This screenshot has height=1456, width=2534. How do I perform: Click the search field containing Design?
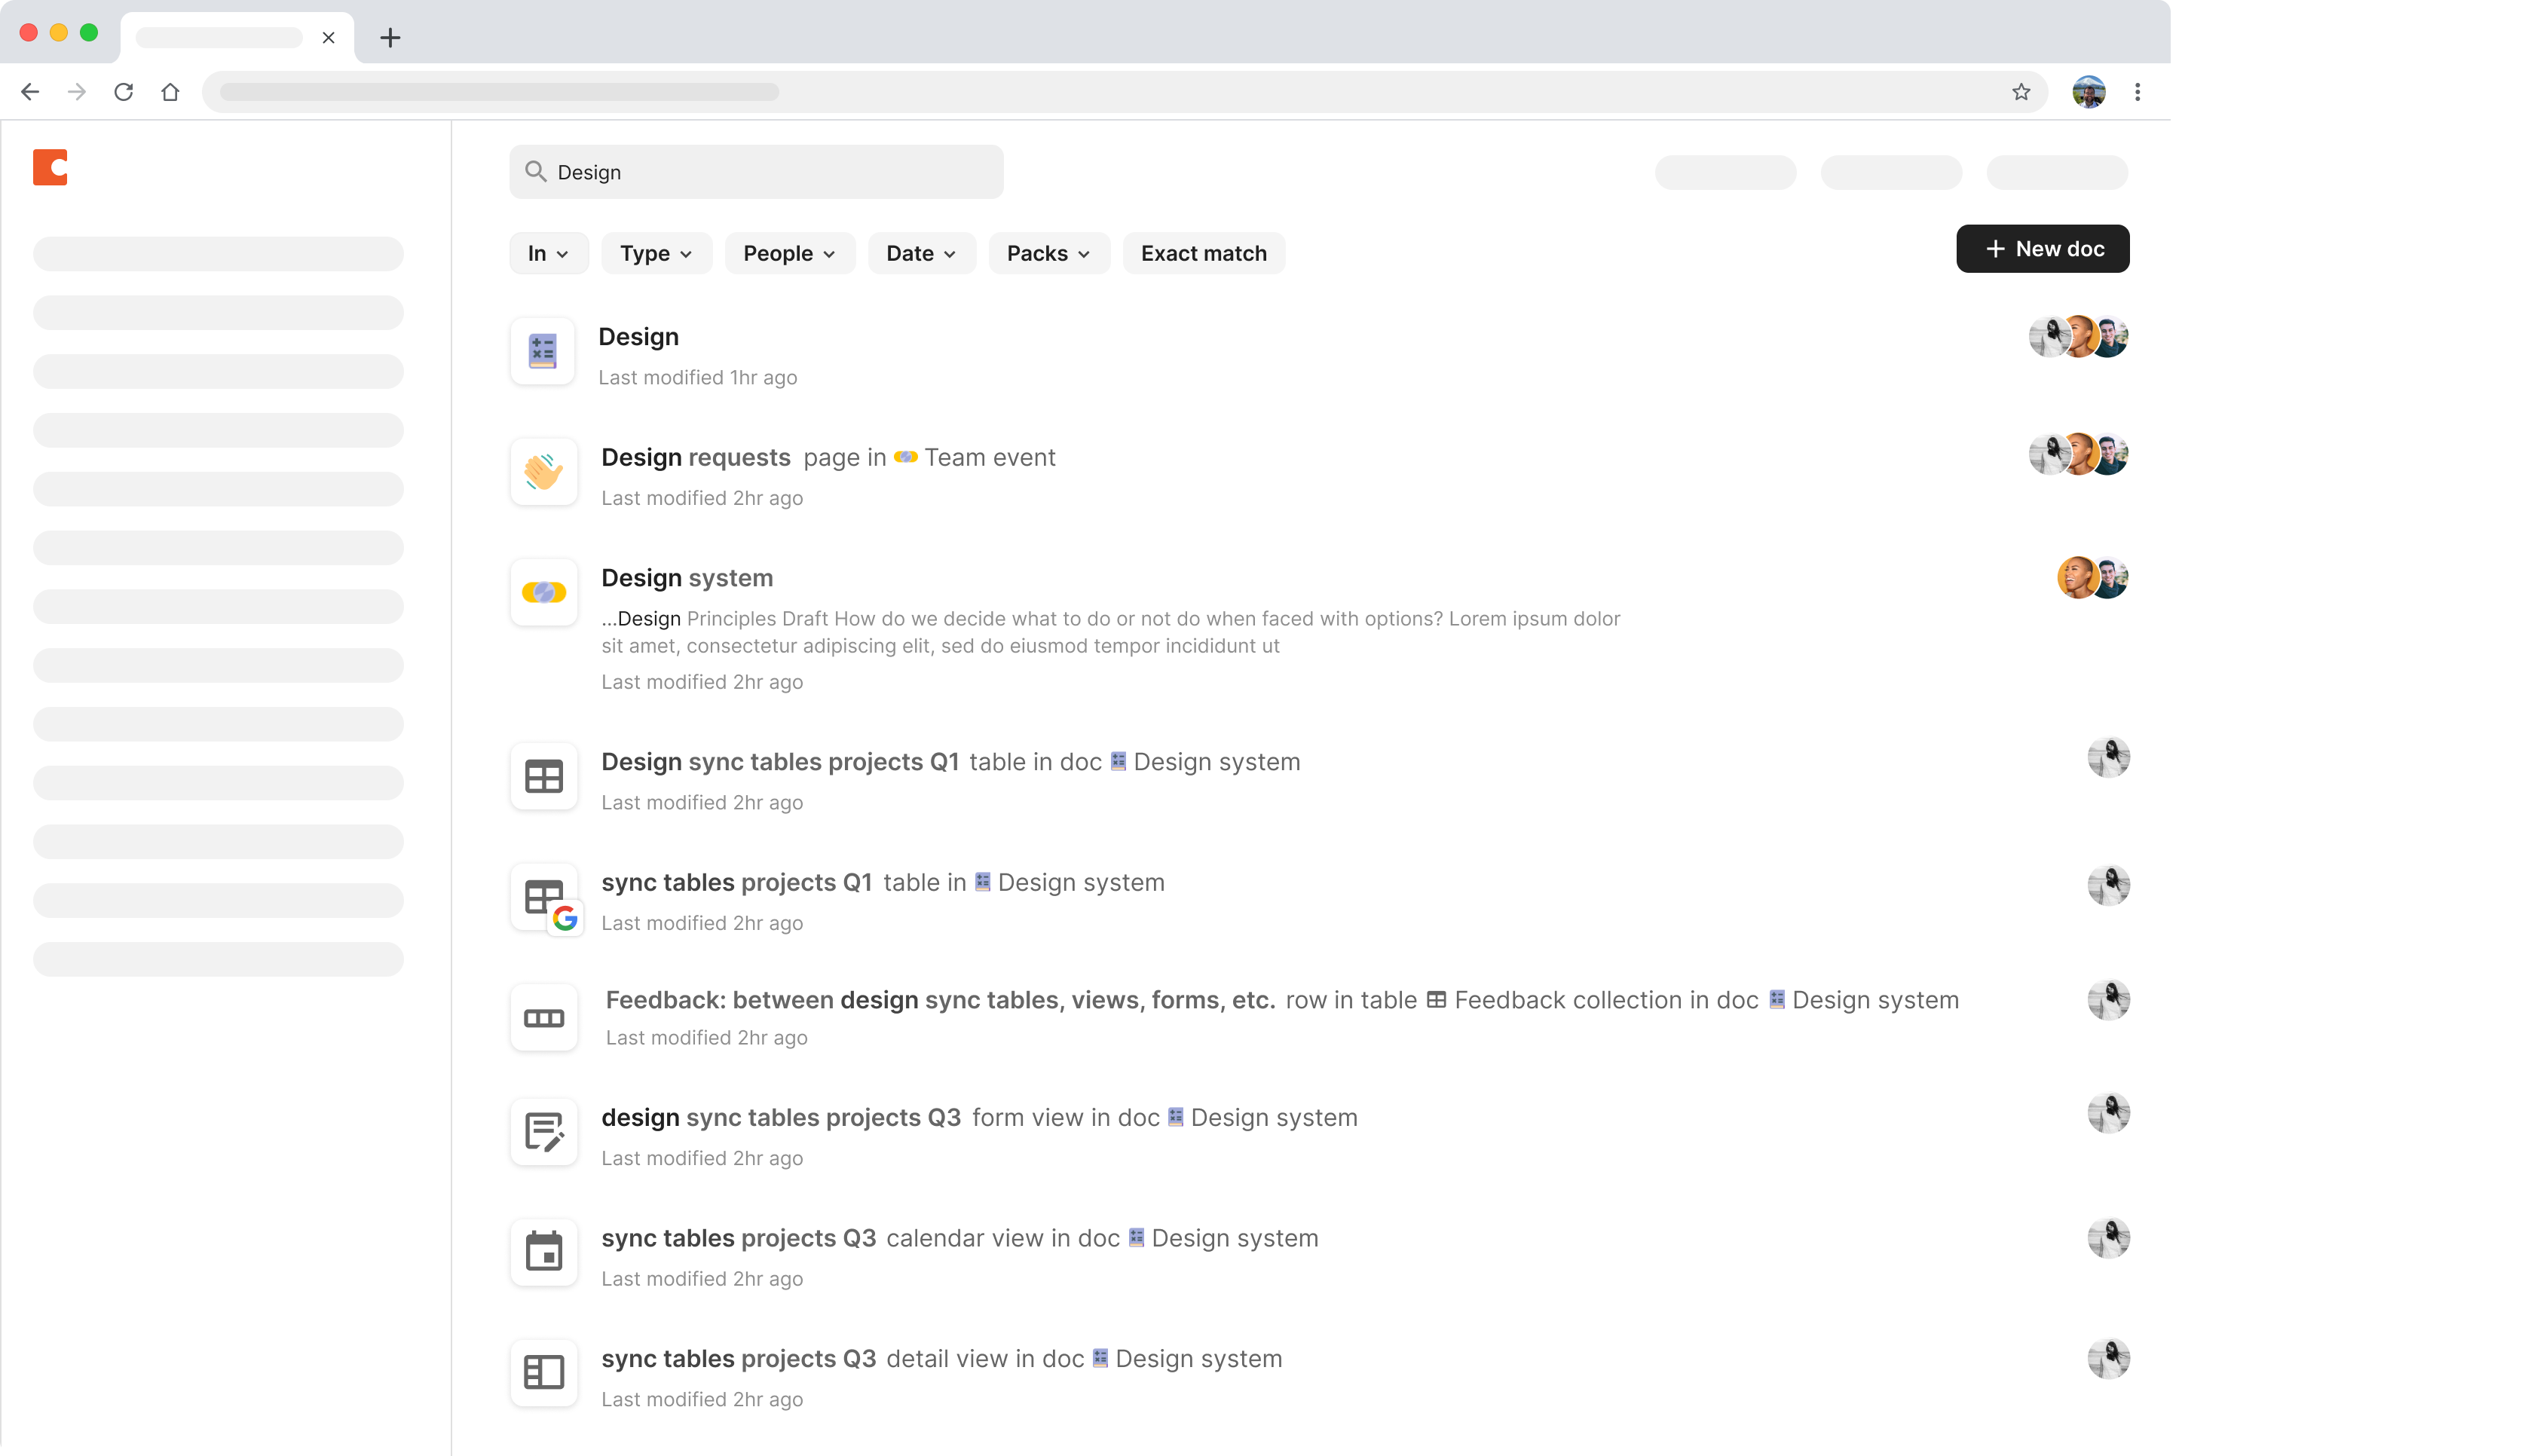click(x=756, y=172)
